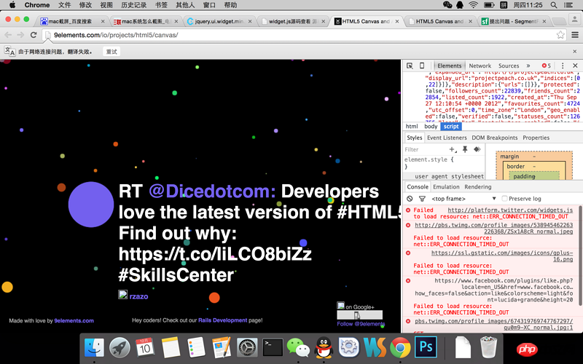Open the 历史记录 menu
The image size is (583, 364).
point(133,5)
